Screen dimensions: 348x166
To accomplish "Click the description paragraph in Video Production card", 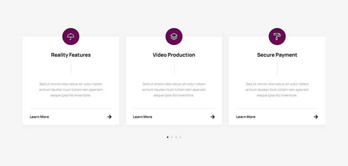I will [174, 90].
